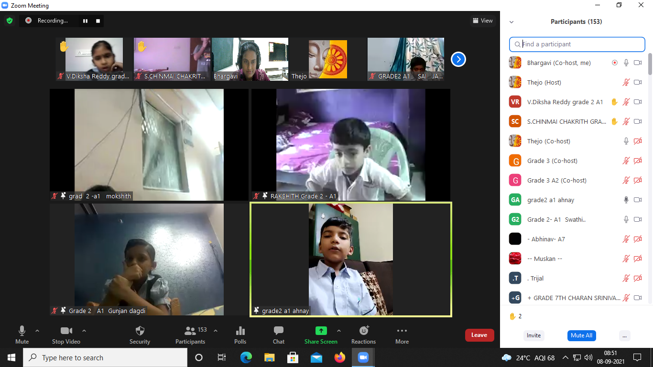Collapse Participants panel using header chevron
Viewport: 653px width, 367px height.
point(512,22)
